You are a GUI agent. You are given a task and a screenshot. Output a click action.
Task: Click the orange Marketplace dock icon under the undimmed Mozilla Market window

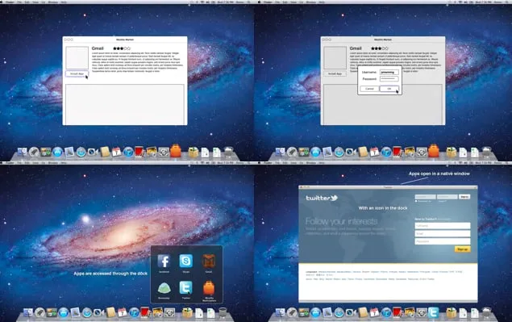175,152
